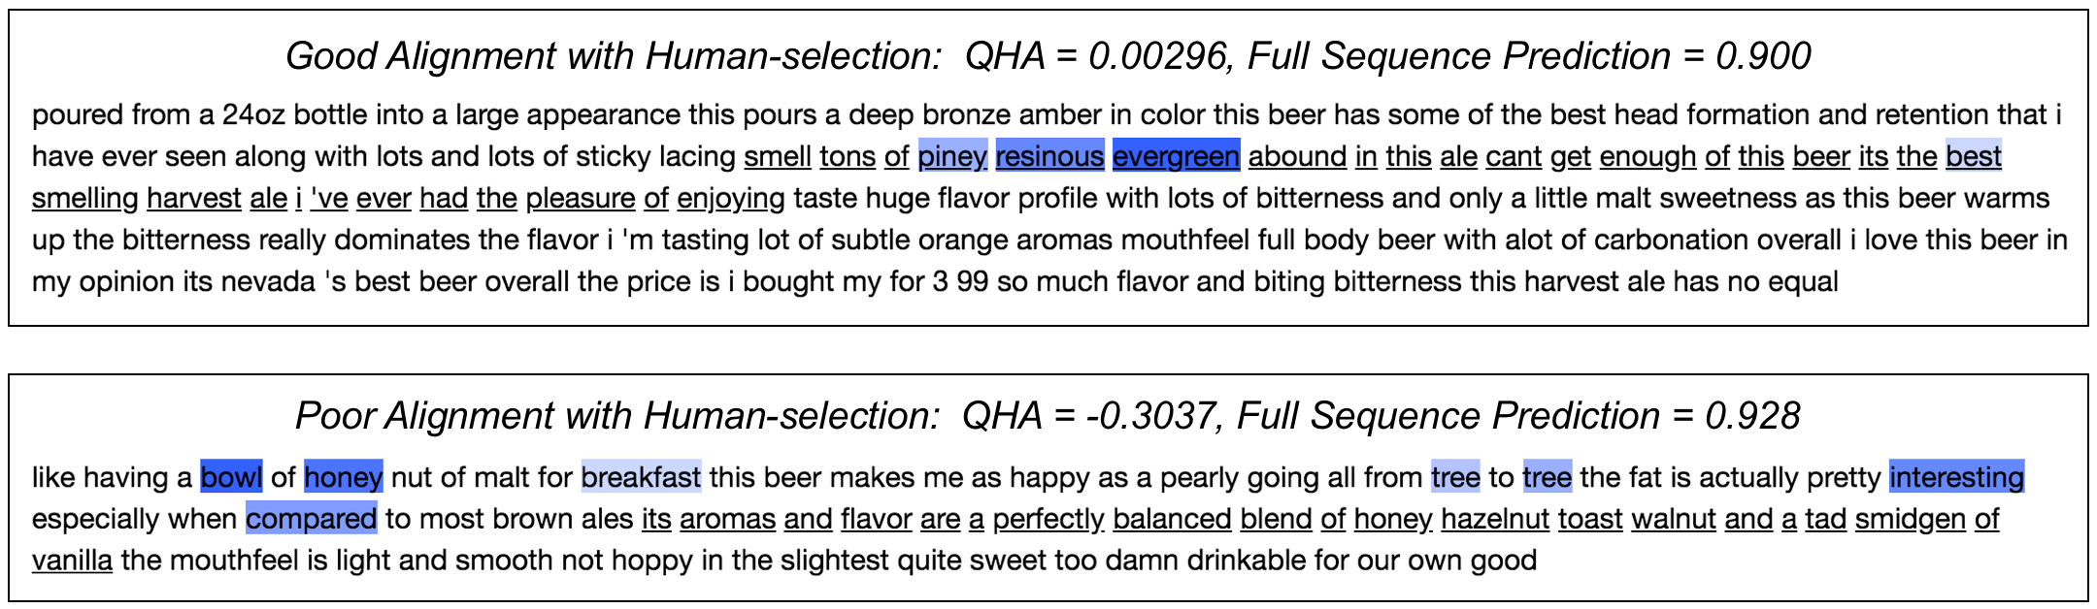Viewport: 2097px width, 609px height.
Task: Click the highlighted word "compared"
Action: click(x=311, y=518)
